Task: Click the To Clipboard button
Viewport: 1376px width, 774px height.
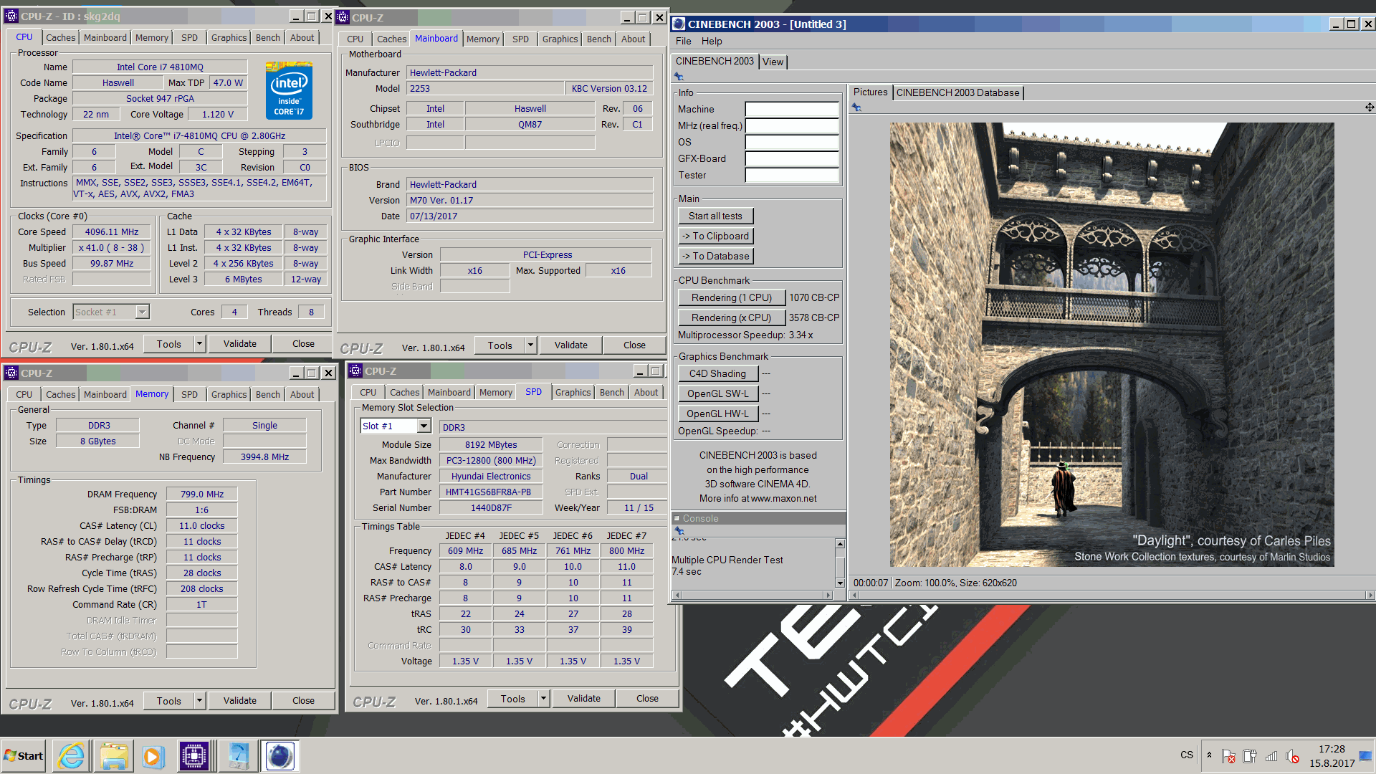Action: (x=715, y=236)
